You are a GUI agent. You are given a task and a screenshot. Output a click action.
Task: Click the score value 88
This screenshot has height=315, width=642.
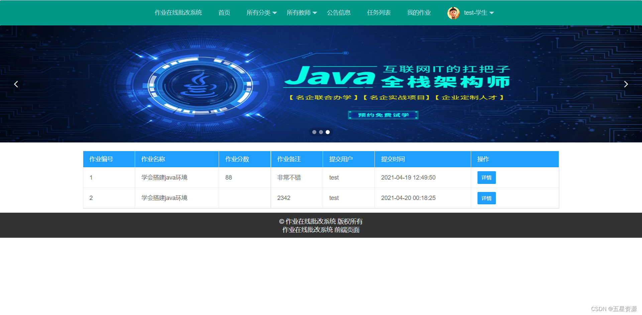coord(229,178)
